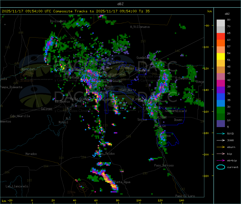Click the -220 km y-axis tick
The height and width of the screenshot is (204, 241).
[x=206, y=176]
